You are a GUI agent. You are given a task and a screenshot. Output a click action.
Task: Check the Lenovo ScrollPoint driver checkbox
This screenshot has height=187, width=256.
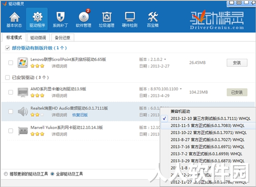[11, 63]
